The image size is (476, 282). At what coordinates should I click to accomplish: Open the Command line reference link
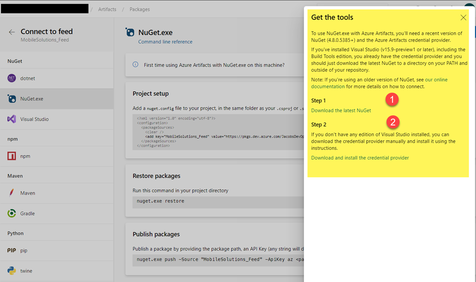point(165,42)
